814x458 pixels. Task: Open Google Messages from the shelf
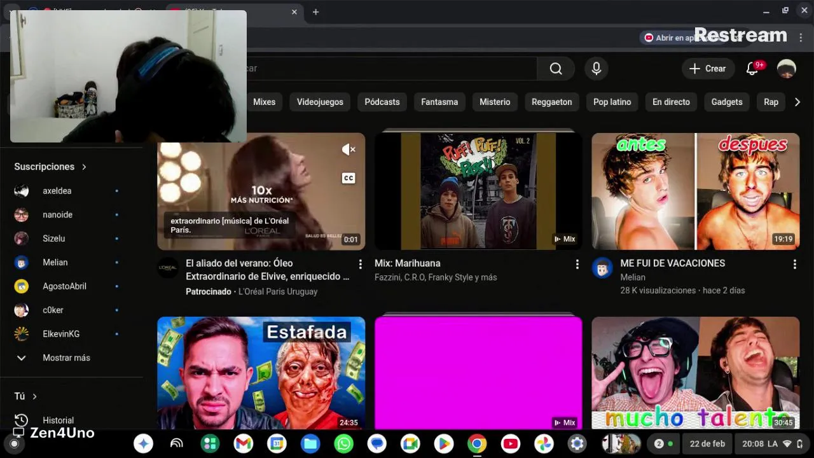[x=377, y=444]
